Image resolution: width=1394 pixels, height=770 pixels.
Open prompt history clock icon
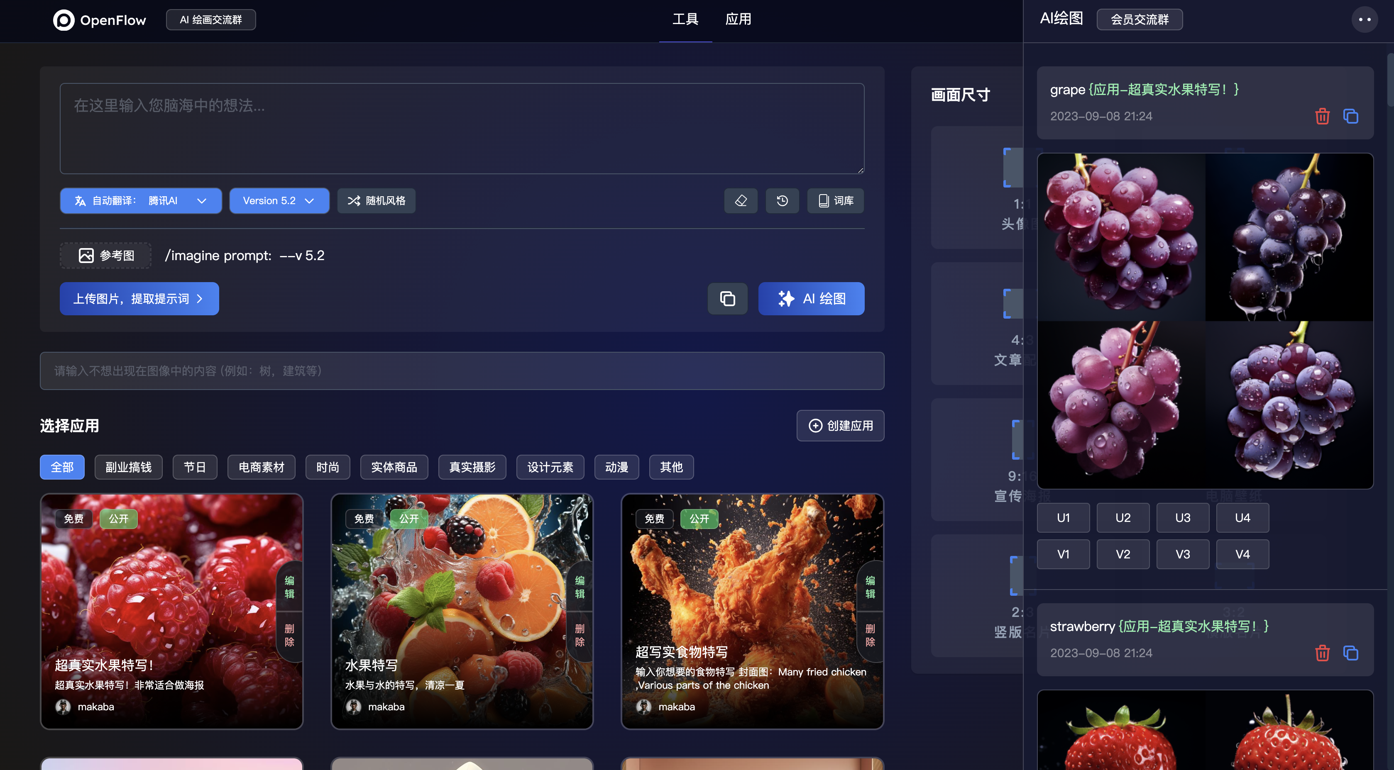[x=782, y=201]
